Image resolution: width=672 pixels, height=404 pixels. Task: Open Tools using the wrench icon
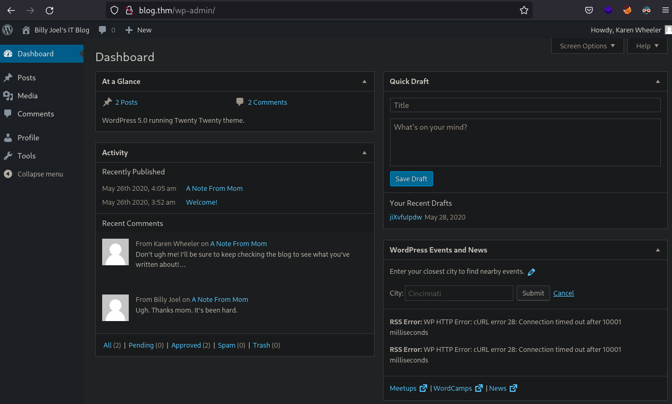9,156
